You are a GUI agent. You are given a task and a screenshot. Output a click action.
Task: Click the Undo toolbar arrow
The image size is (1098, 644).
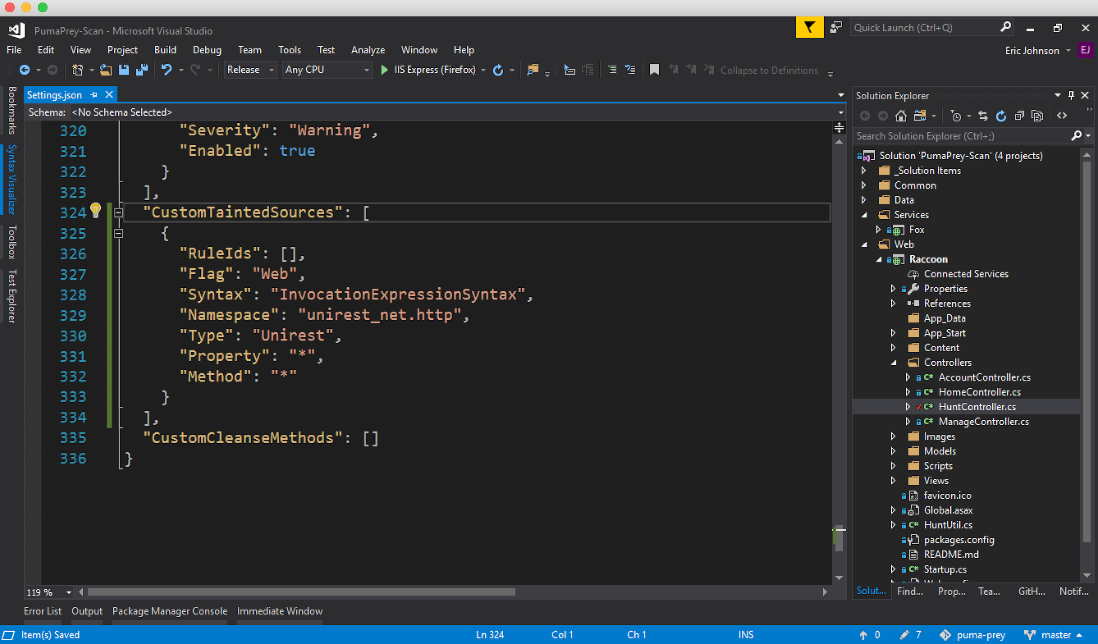pos(166,70)
